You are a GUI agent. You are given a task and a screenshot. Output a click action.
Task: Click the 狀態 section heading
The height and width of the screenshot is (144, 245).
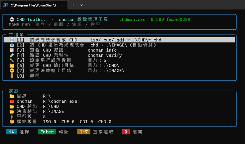(14, 91)
